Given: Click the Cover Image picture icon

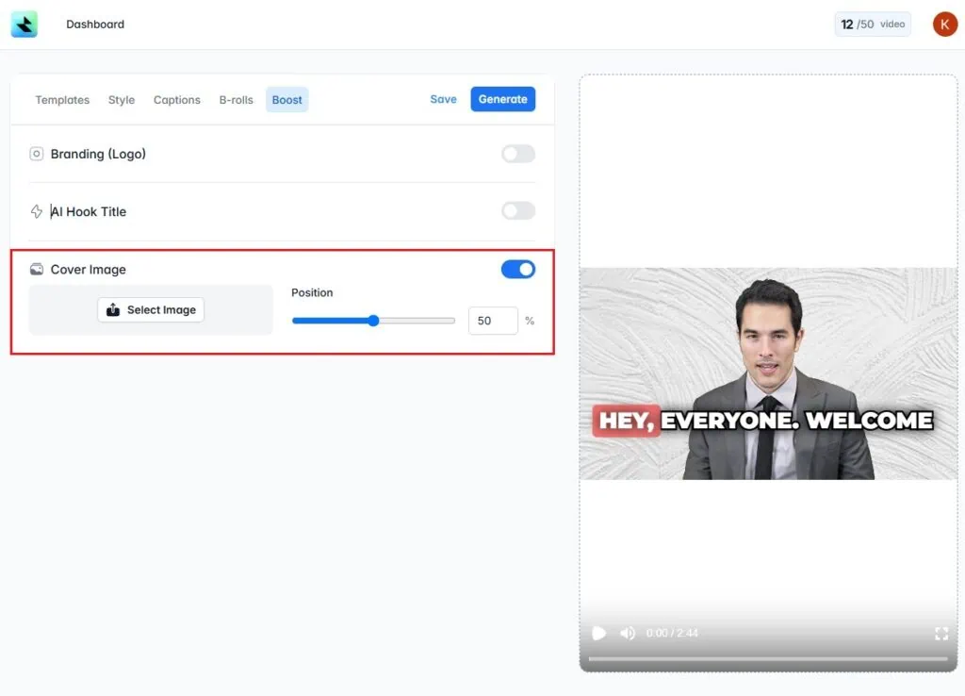Looking at the screenshot, I should [x=37, y=269].
